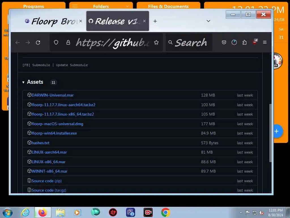Go back with the browser back arrow

[18, 43]
